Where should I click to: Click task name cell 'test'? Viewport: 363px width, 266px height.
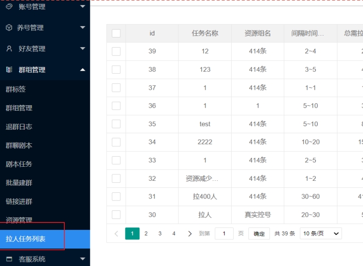pyautogui.click(x=205, y=124)
